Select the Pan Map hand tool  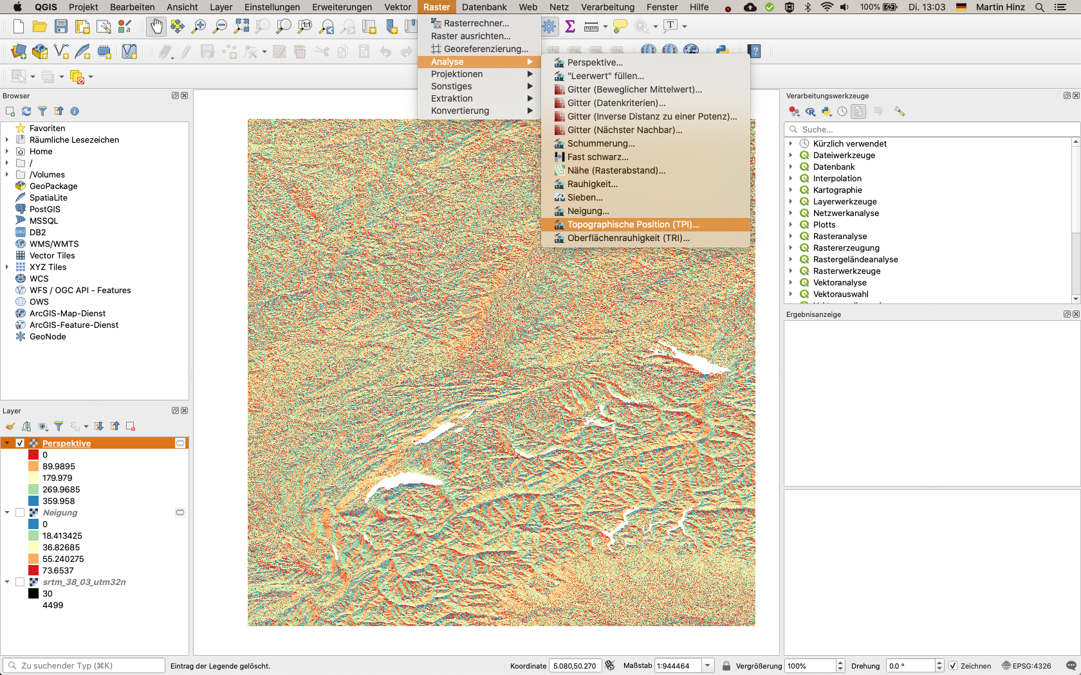tap(156, 26)
